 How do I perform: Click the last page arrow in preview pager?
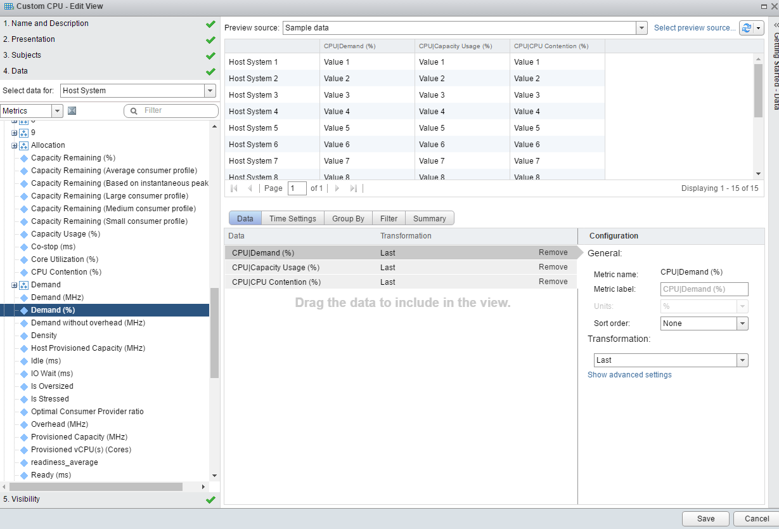click(x=354, y=188)
